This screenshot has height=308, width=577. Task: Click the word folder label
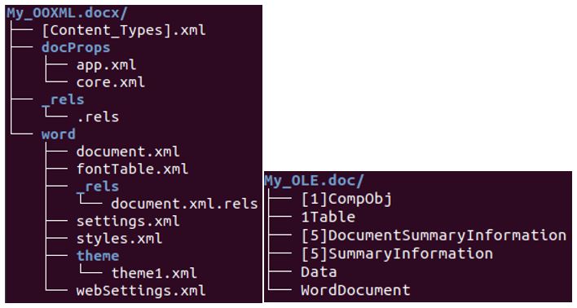point(59,134)
